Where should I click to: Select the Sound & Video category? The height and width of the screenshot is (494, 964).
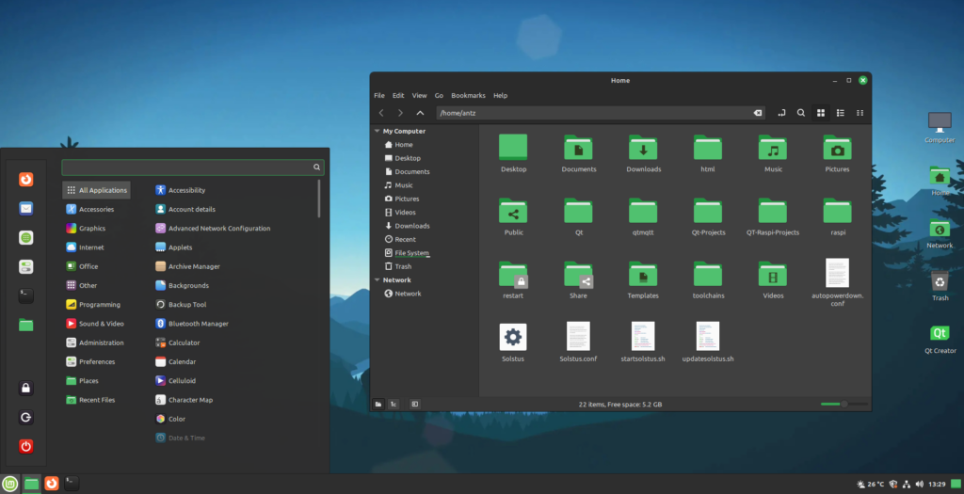coord(97,323)
